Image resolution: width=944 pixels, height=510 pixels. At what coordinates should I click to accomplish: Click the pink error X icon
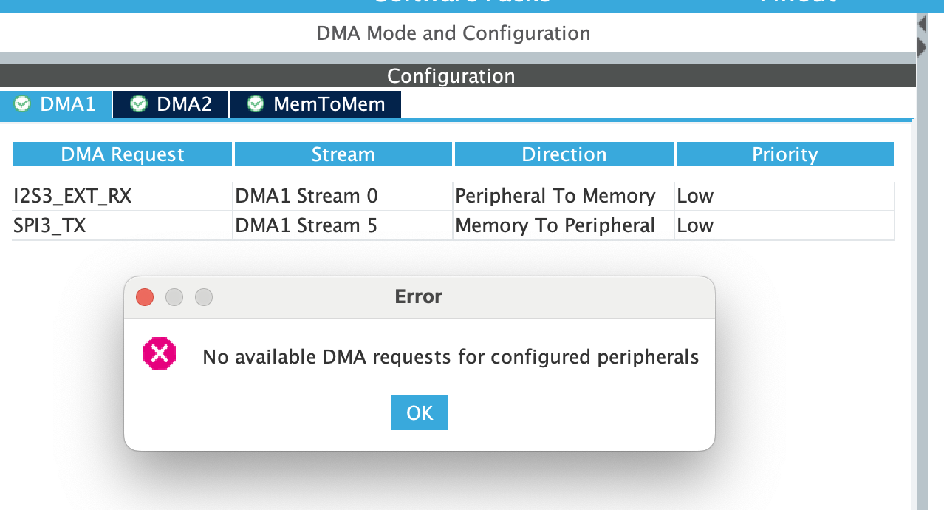click(159, 354)
